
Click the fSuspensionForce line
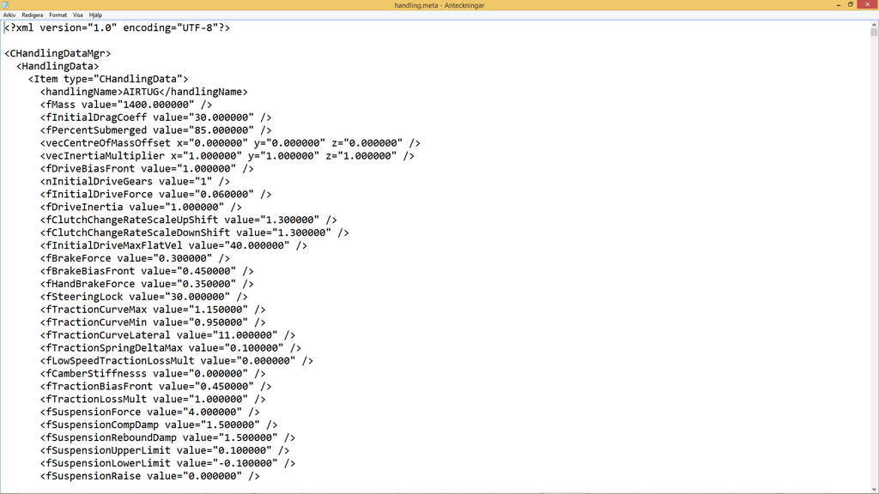click(149, 413)
